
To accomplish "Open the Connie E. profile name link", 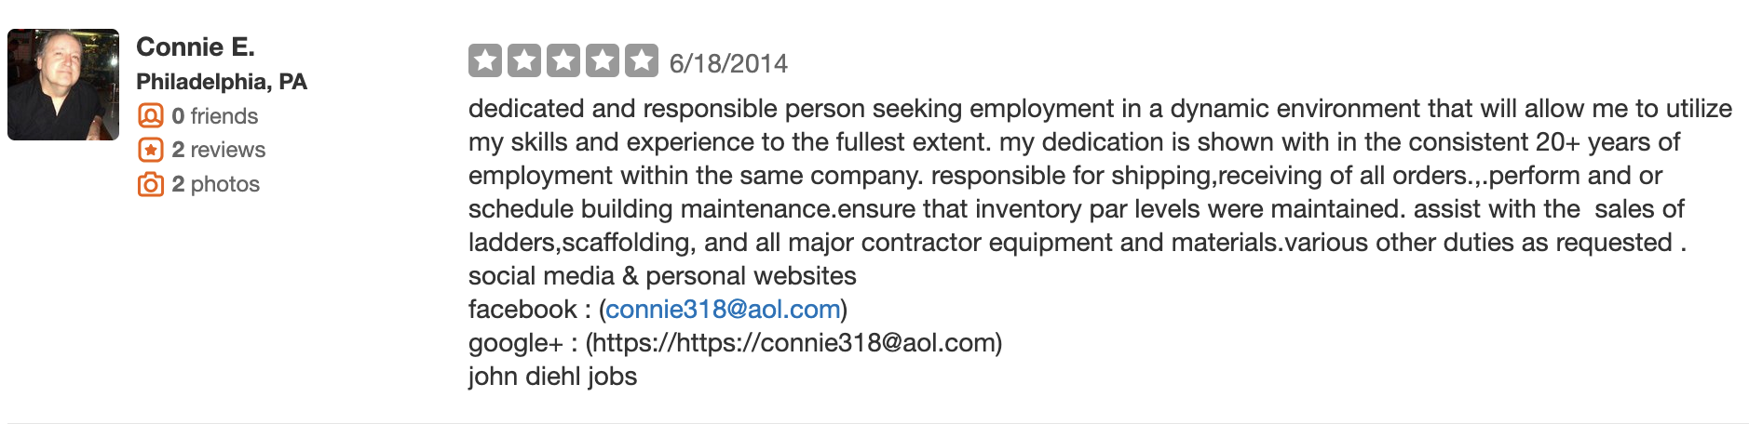I will pos(196,46).
